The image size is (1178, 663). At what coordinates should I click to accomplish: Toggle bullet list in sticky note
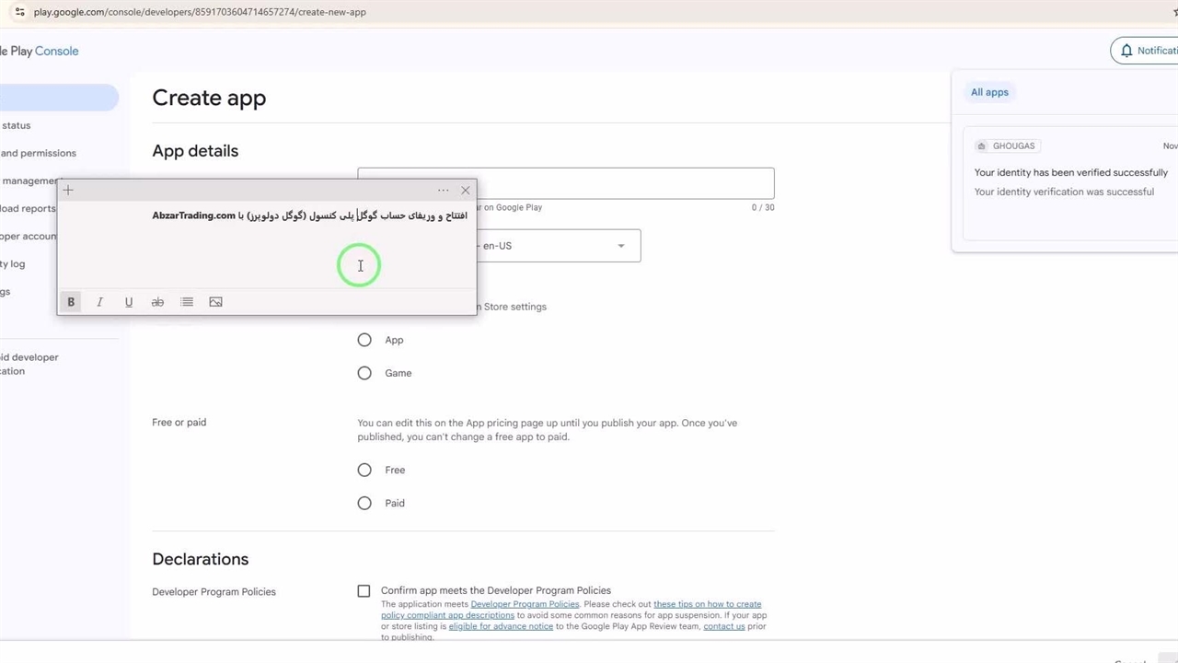click(x=187, y=302)
